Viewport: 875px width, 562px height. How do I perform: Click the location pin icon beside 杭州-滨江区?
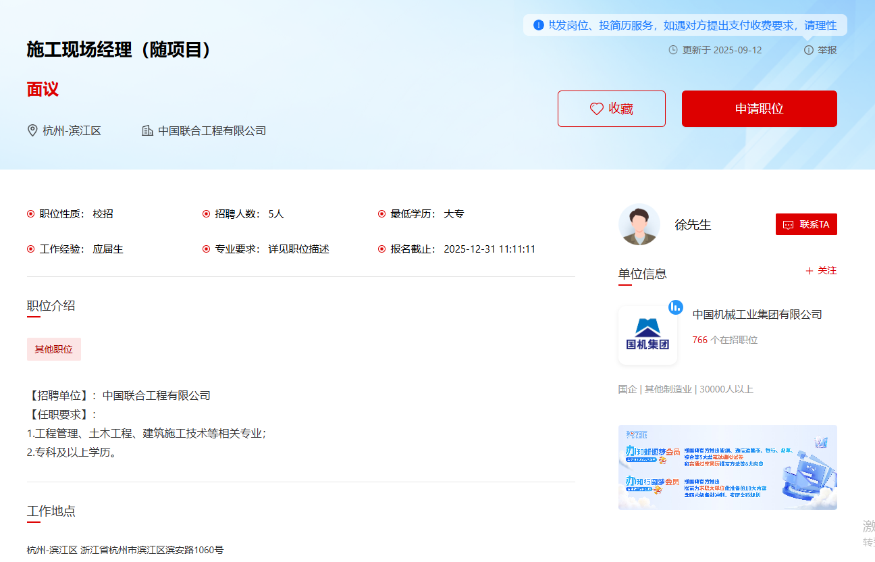(x=32, y=130)
